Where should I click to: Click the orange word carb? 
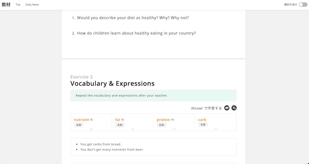[202, 120]
